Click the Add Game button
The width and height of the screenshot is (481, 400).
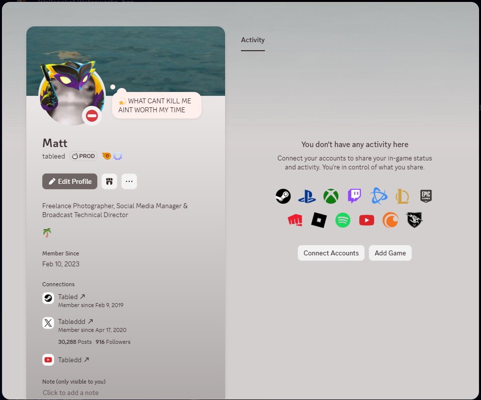tap(390, 253)
